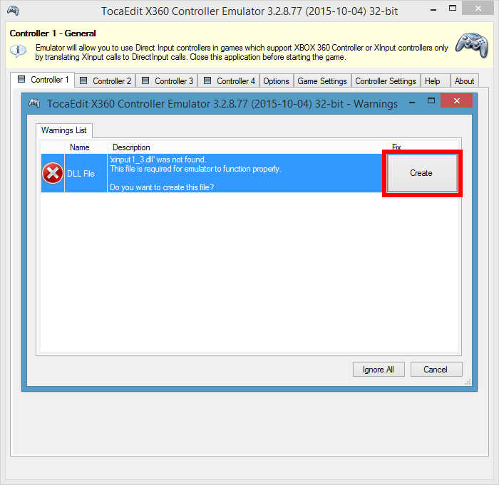
Task: Open the Controller 2 tab
Action: (106, 80)
